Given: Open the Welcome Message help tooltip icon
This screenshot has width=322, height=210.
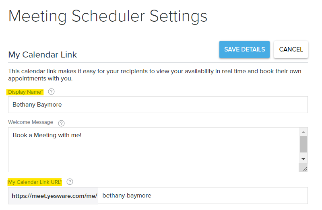Looking at the screenshot, I should [x=61, y=123].
